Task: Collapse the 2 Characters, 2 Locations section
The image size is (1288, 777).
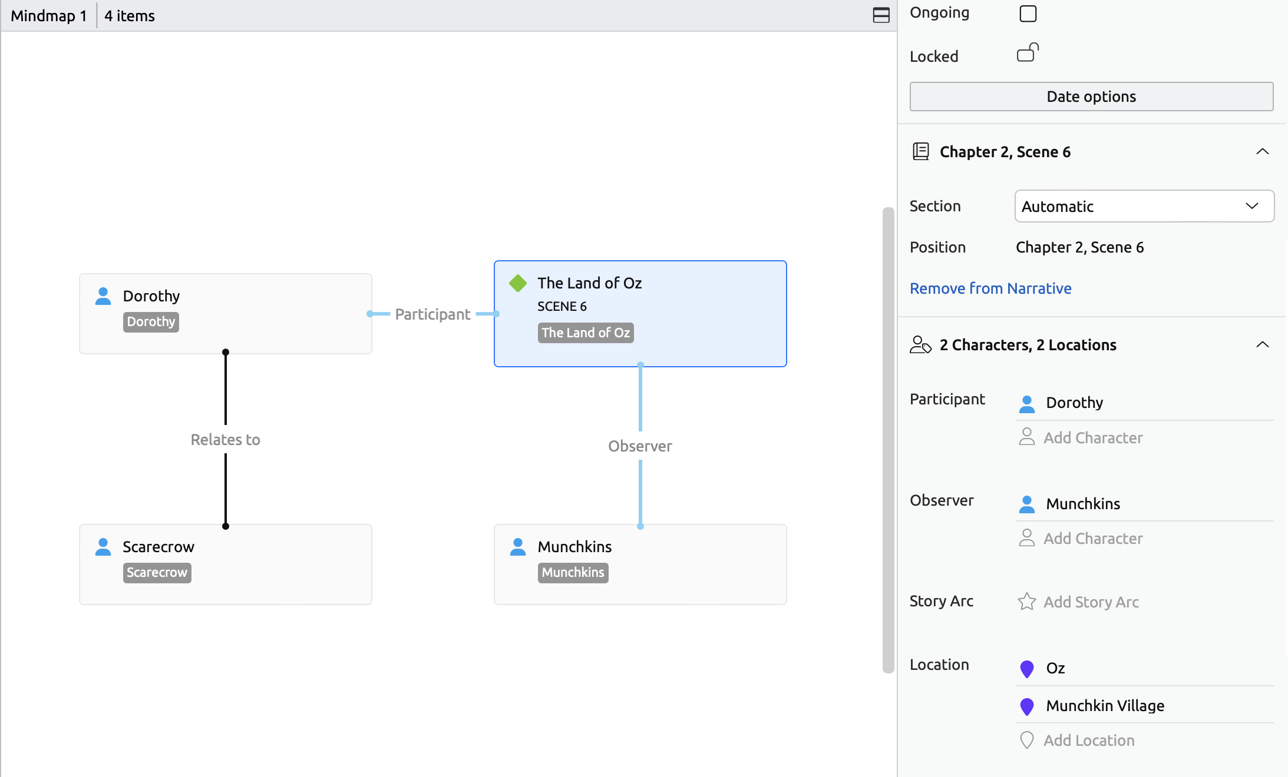Action: pos(1262,344)
